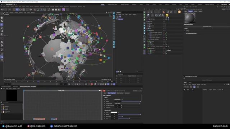Click the Autokeying icon next to Record

(x=95, y=84)
